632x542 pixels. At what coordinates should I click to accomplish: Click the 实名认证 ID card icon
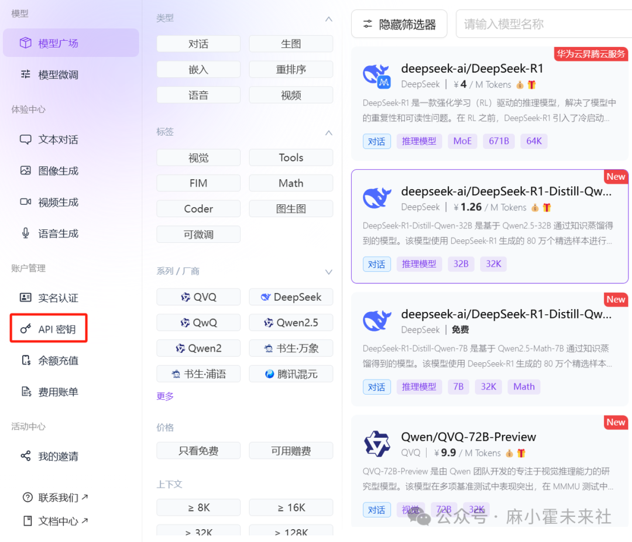26,297
